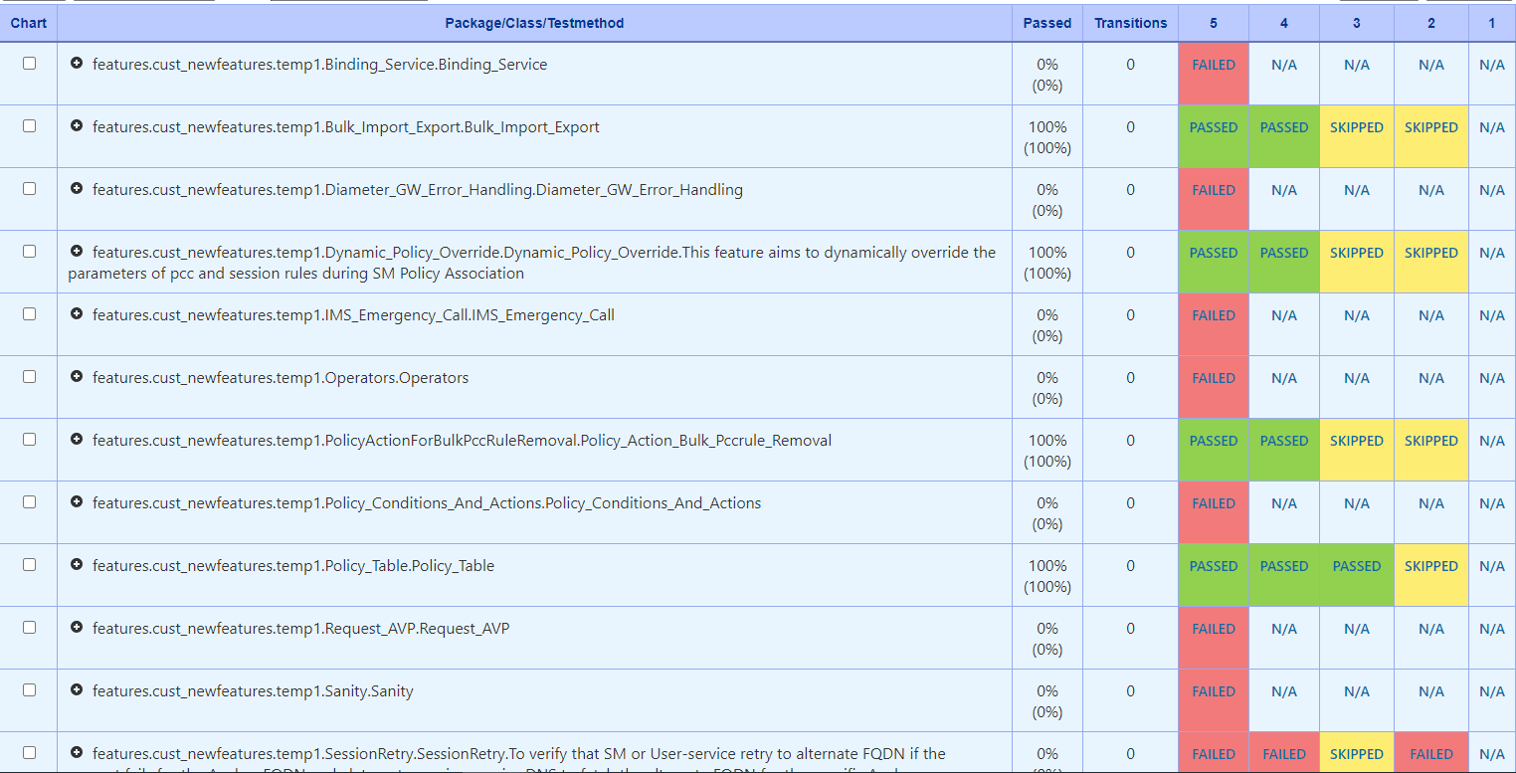Click the Package/Class/Testmethod column header
Viewport: 1516px width, 773px height.
click(534, 23)
